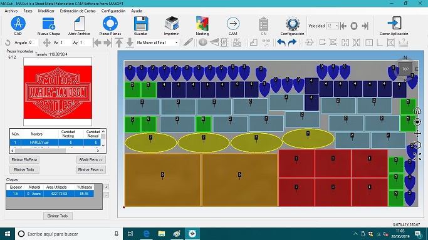Click the Cerrar Aplicación icon

click(394, 24)
